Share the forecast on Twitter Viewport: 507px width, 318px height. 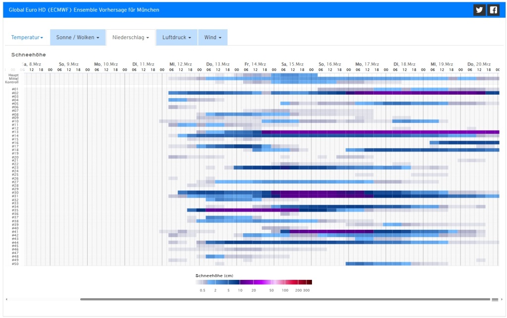(x=479, y=10)
